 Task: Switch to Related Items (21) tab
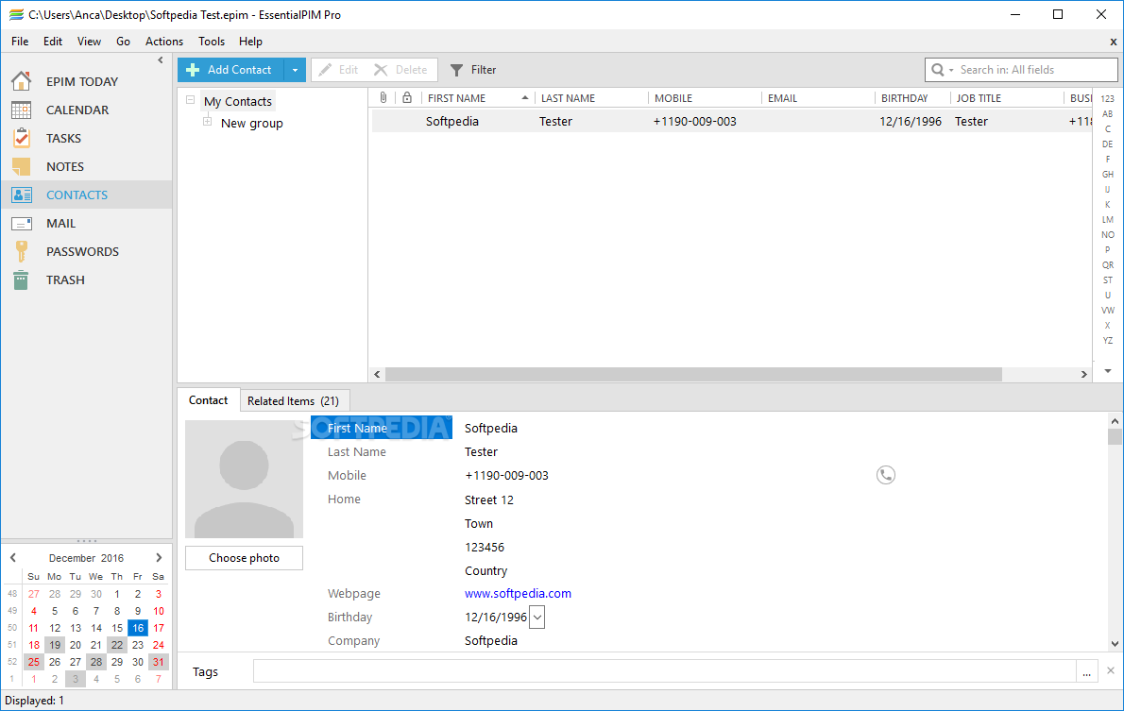click(293, 400)
